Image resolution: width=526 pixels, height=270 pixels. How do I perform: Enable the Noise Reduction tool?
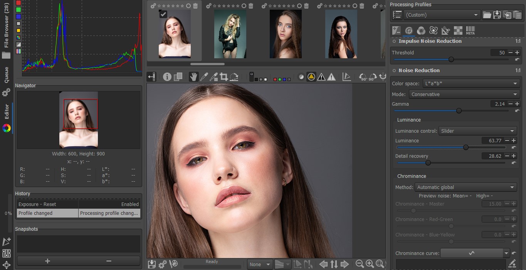point(394,71)
